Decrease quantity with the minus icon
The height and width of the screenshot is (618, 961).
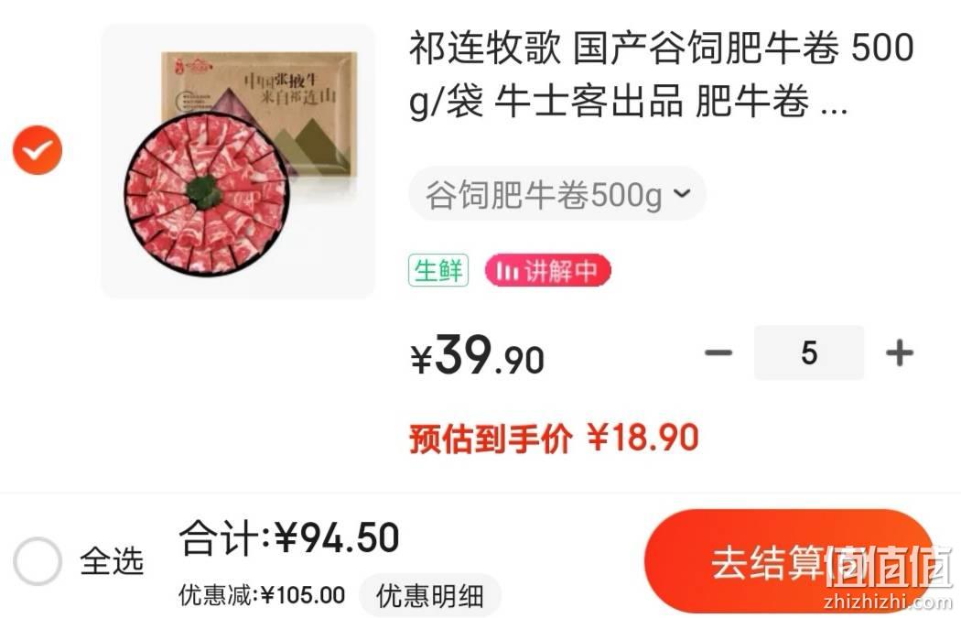point(718,352)
